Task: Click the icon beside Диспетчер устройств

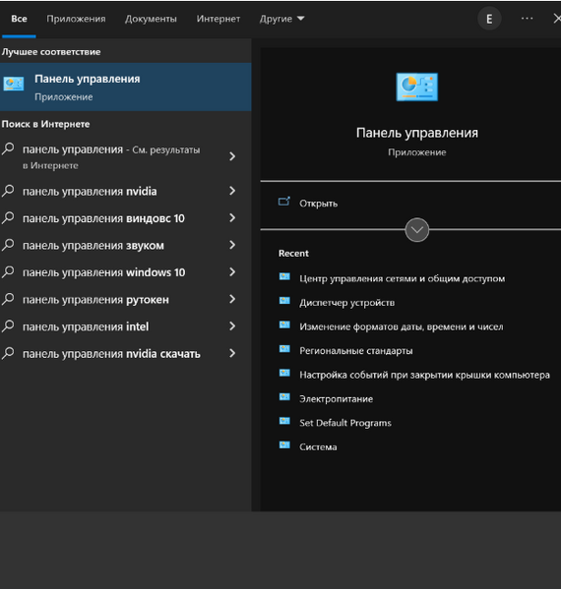Action: point(284,301)
